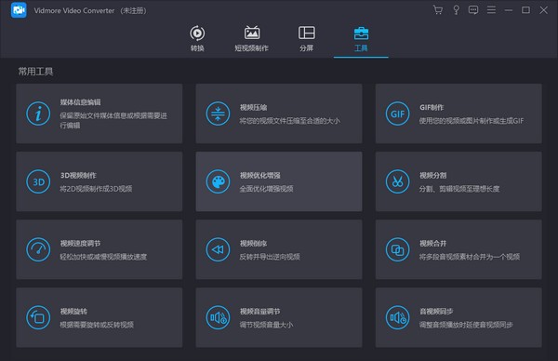The width and height of the screenshot is (558, 361).
Task: Open the feedback chat bubble icon
Action: click(473, 10)
